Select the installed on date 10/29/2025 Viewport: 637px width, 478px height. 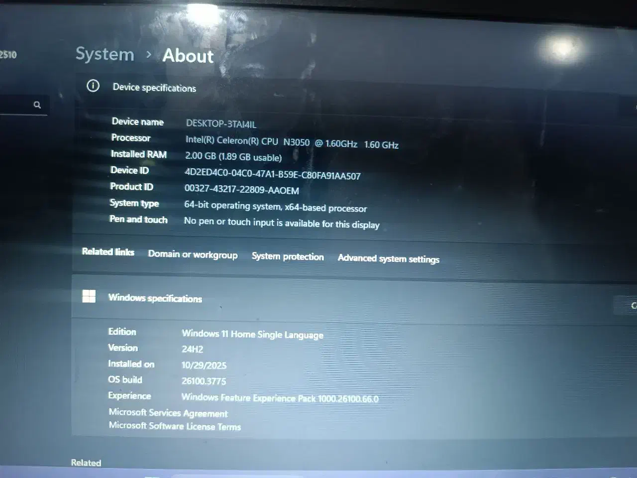pos(204,365)
